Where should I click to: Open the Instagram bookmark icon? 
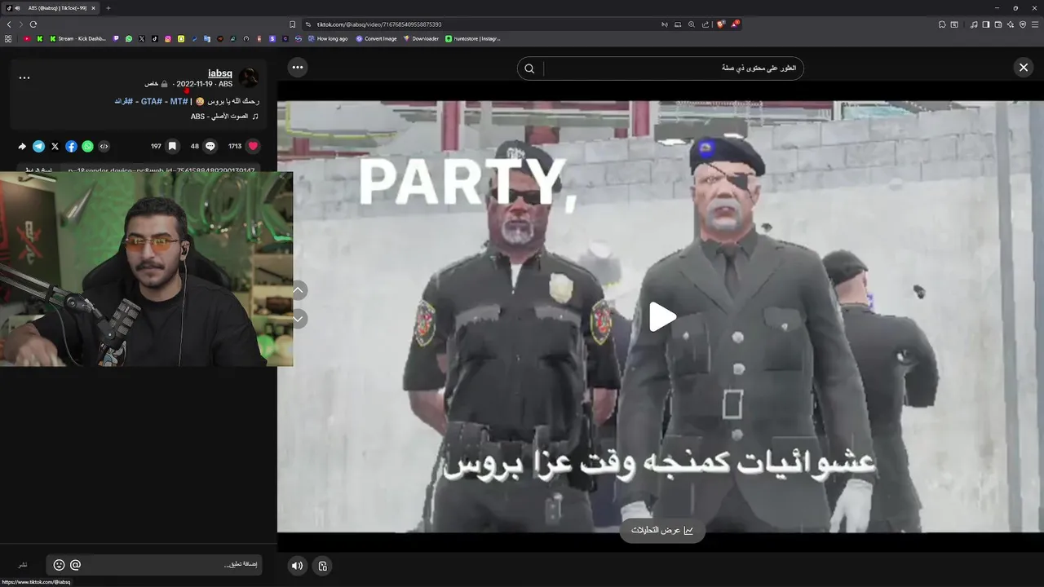(x=168, y=38)
